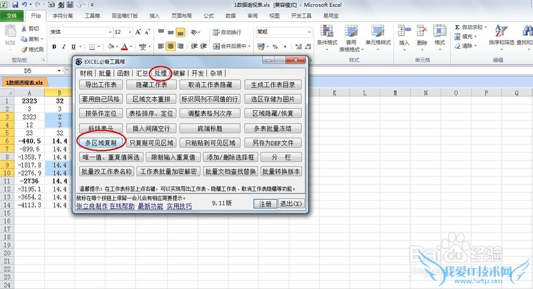Image resolution: width=533 pixels, height=289 pixels.
Task: Switch to the Insert (插入) ribbon tab
Action: click(x=155, y=15)
